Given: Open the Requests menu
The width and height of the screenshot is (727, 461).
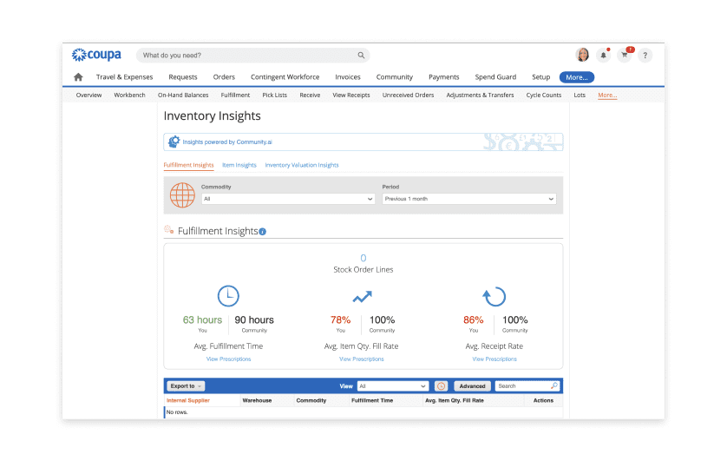Looking at the screenshot, I should click(x=183, y=77).
